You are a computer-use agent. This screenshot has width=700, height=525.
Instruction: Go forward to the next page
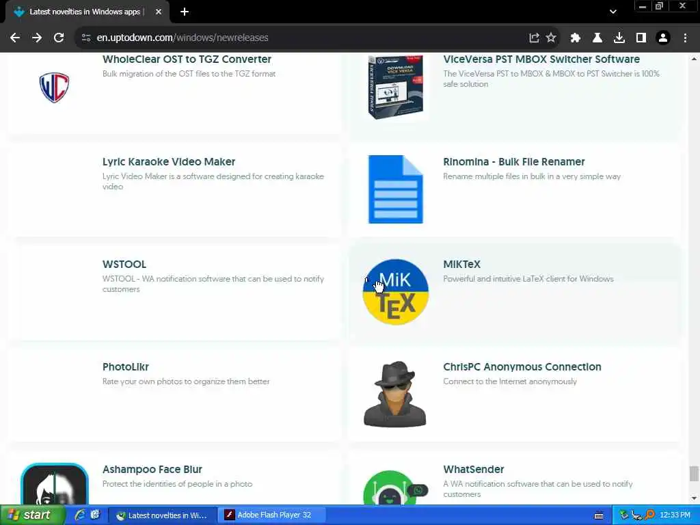pyautogui.click(x=37, y=38)
